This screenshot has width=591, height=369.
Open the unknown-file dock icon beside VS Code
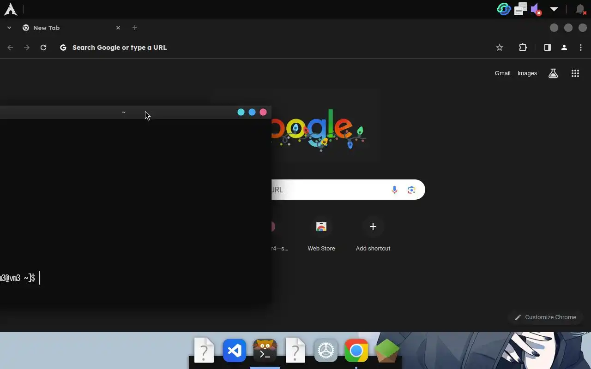click(x=204, y=351)
